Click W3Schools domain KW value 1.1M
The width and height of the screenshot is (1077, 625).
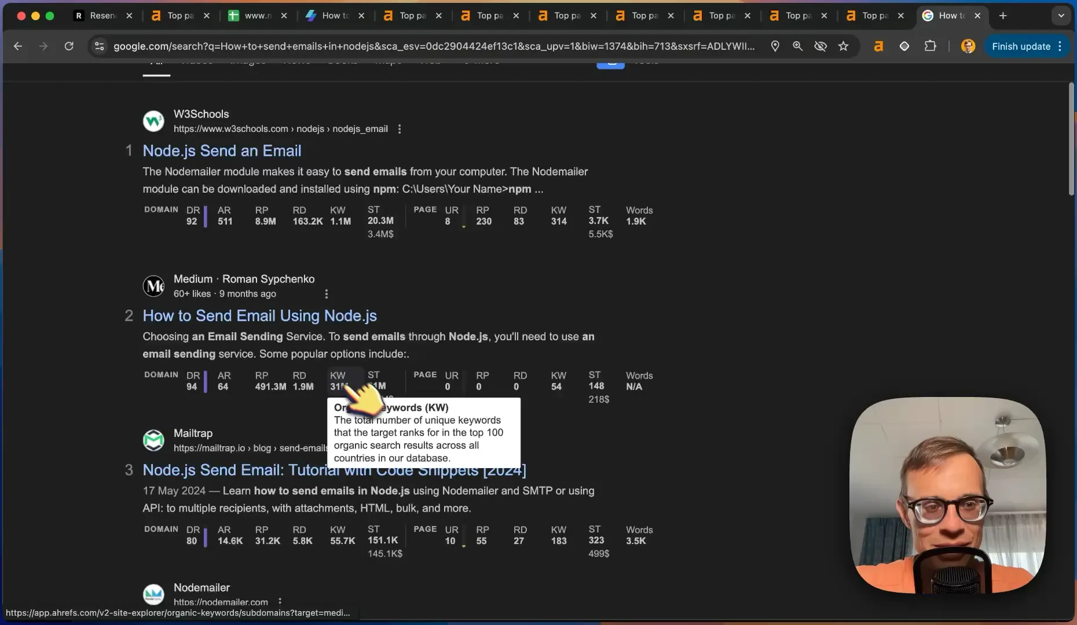(x=340, y=222)
